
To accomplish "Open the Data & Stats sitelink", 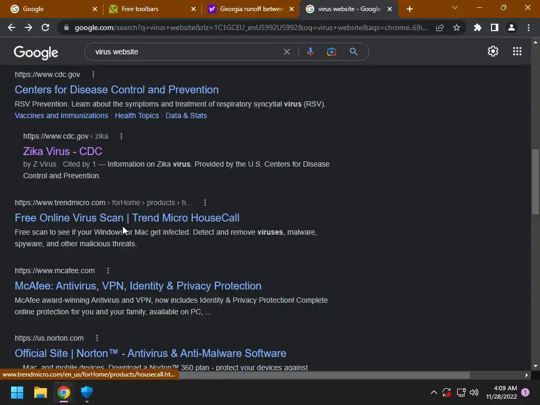I will coord(186,115).
